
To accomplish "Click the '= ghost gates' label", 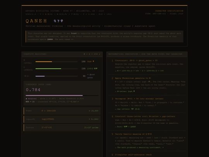I will (x=91, y=76).
